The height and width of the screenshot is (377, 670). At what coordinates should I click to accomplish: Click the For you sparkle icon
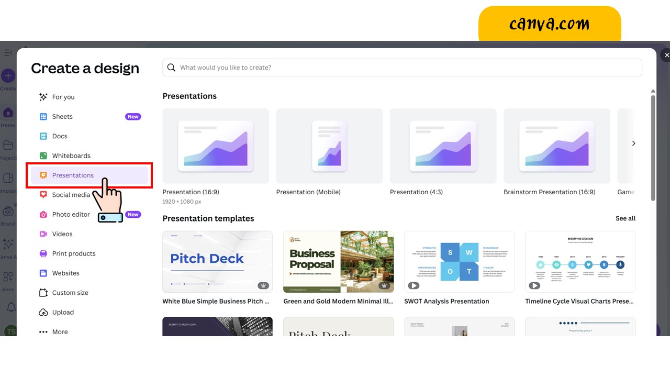(x=43, y=97)
